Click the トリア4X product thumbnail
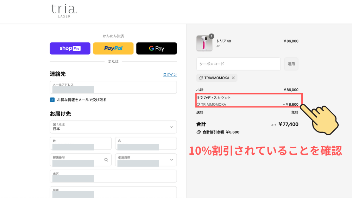The image size is (352, 198). click(204, 43)
